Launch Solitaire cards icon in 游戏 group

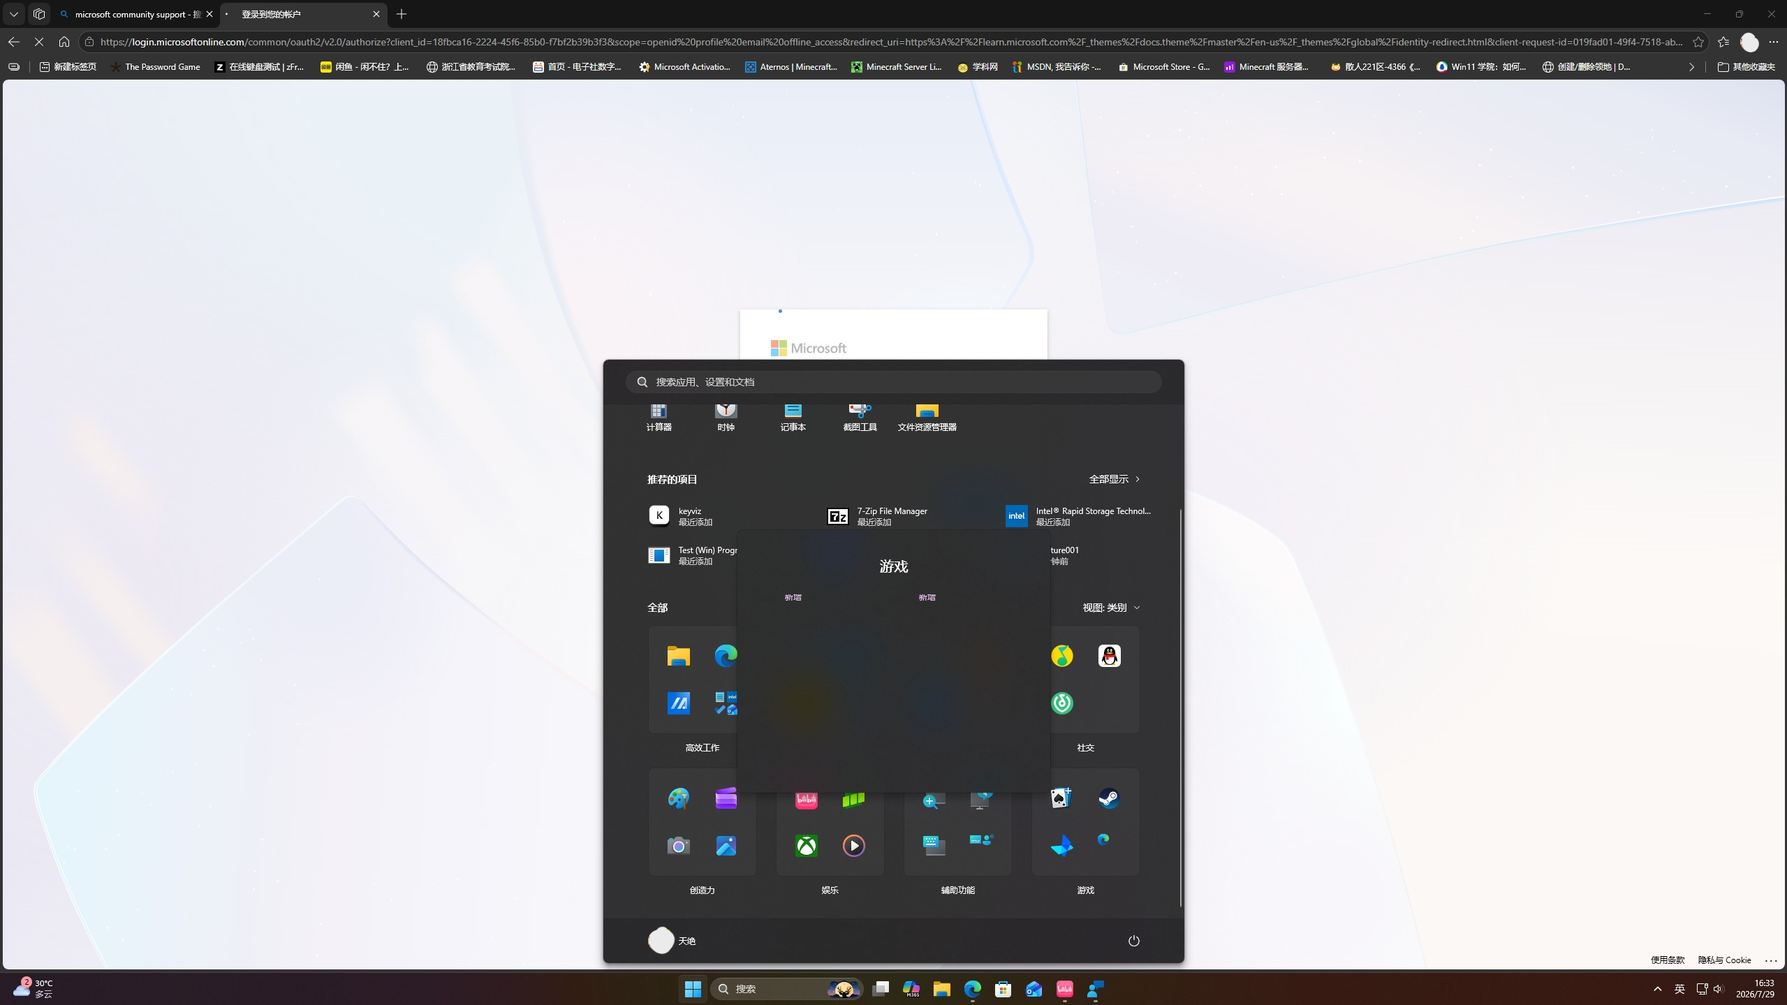point(1061,798)
